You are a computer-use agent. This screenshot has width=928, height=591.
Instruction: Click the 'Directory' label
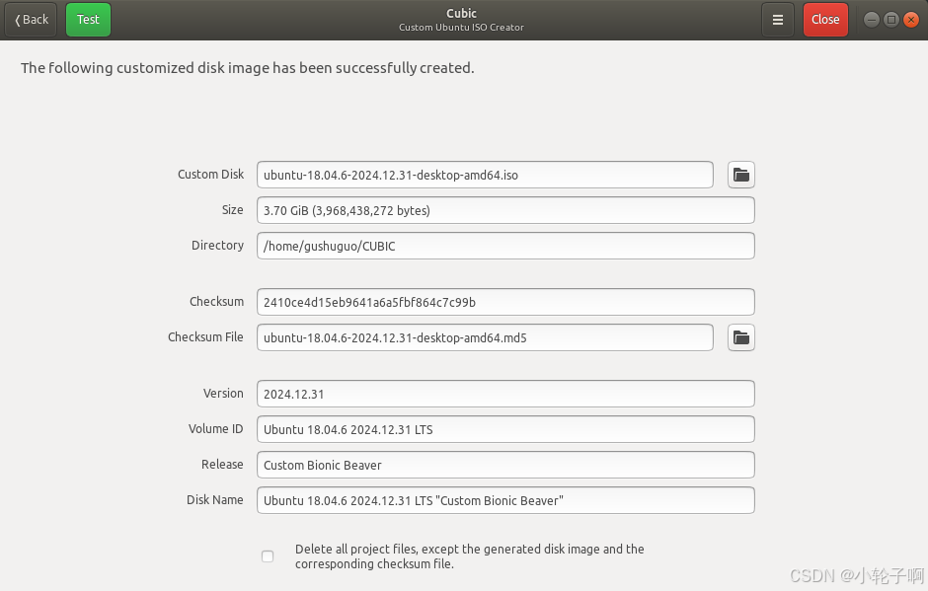(x=217, y=246)
